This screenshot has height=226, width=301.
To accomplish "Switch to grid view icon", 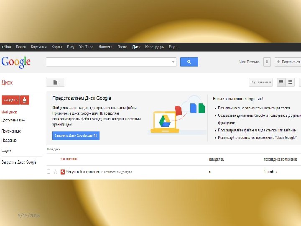I will click(290, 82).
